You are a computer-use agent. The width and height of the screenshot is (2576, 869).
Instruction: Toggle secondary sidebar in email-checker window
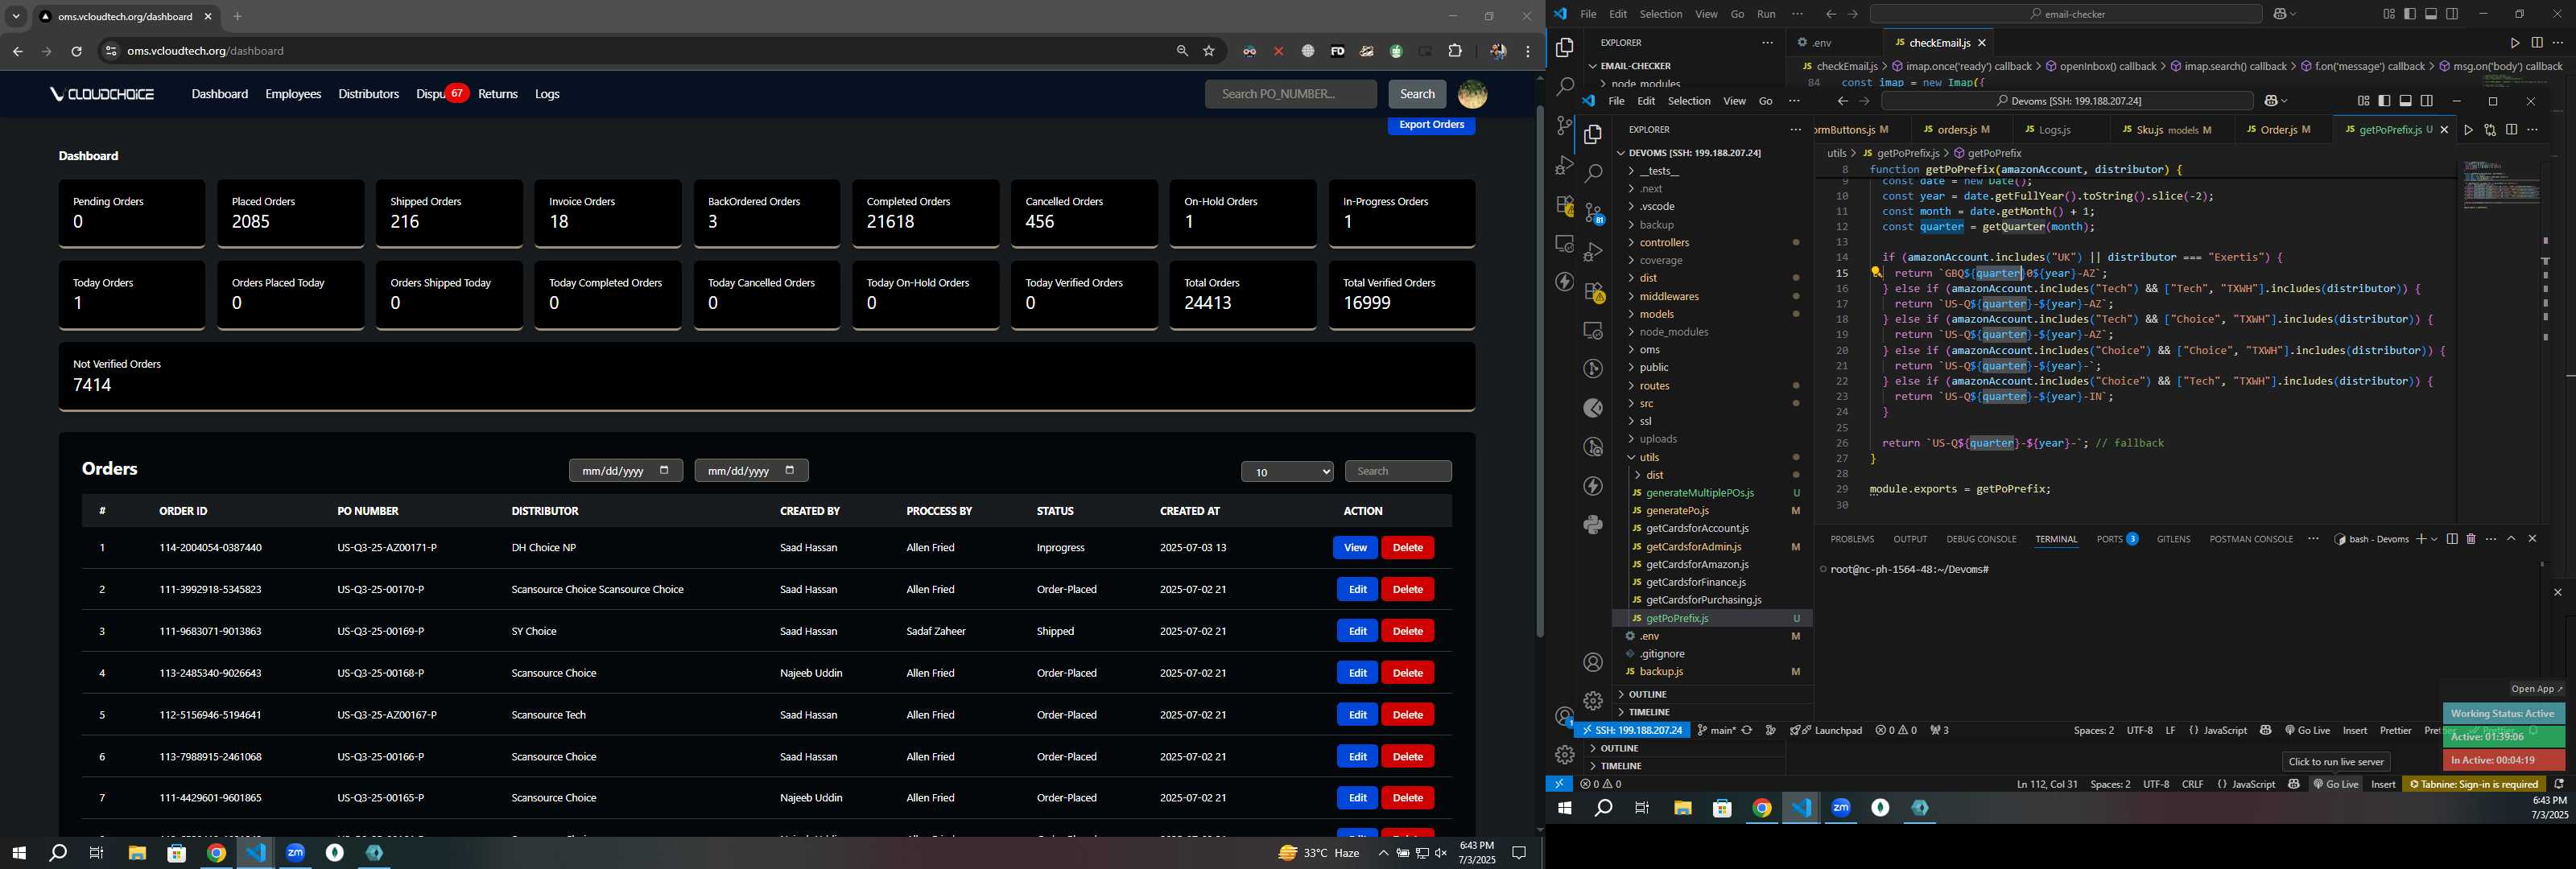pyautogui.click(x=2453, y=14)
